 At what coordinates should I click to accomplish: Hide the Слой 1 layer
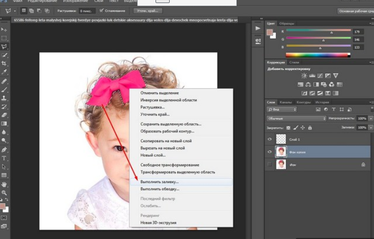coord(270,139)
